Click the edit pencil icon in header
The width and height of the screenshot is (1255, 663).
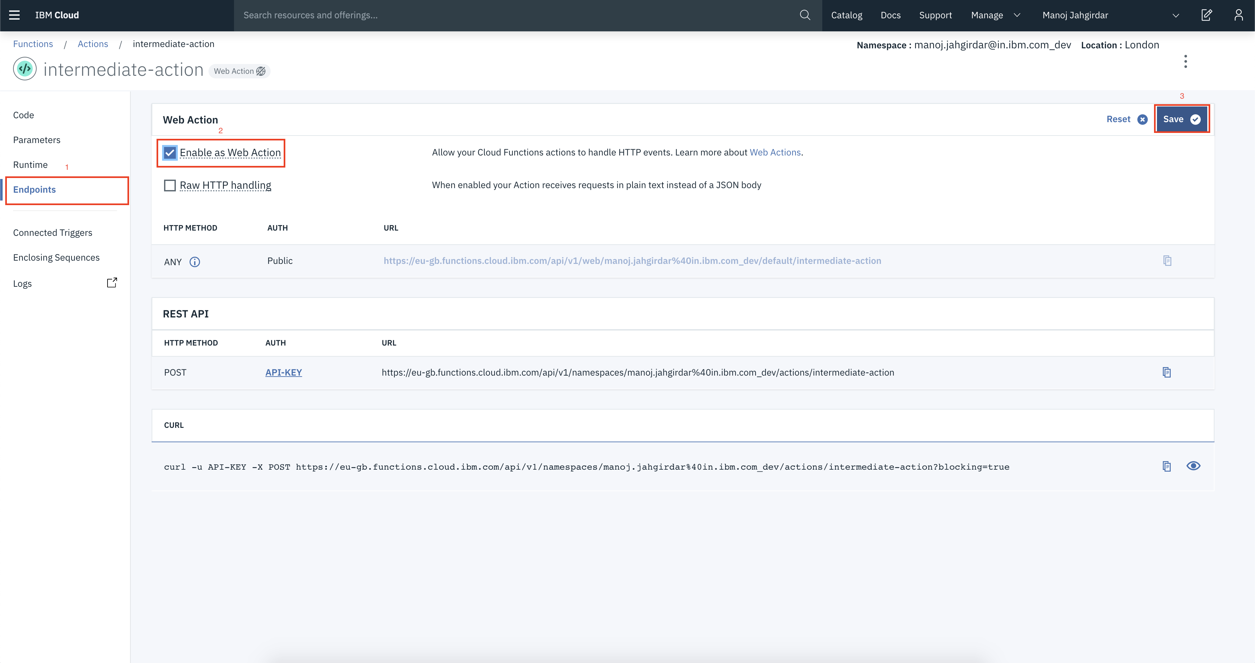(1206, 15)
